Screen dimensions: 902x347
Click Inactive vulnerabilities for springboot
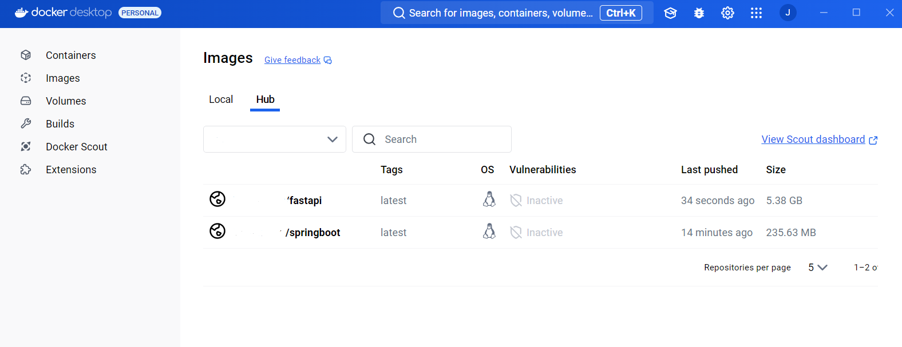click(536, 233)
